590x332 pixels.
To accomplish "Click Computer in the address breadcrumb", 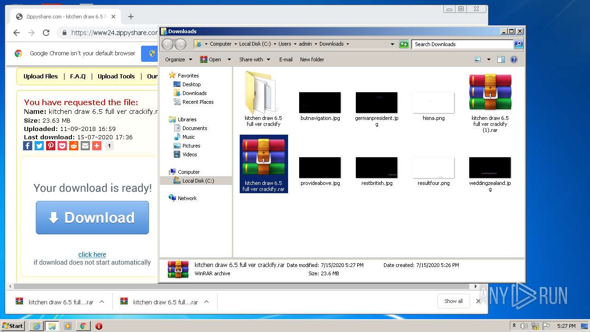I will click(220, 44).
